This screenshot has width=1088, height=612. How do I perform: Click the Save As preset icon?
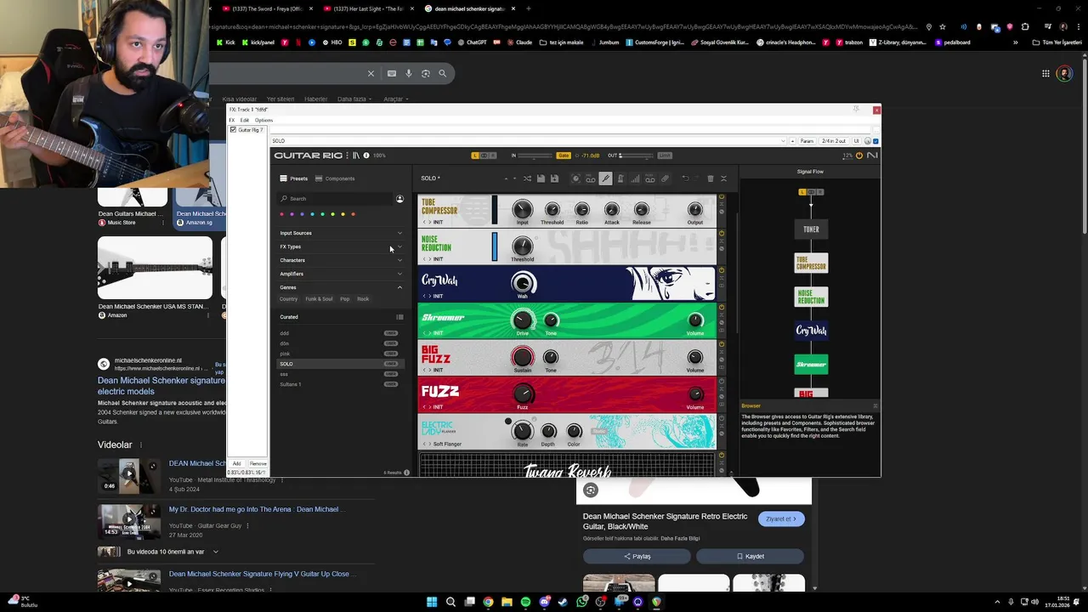pos(554,178)
